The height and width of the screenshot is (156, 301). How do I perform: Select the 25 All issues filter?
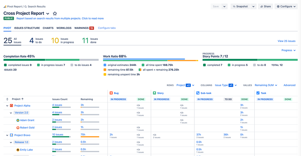point(12,40)
